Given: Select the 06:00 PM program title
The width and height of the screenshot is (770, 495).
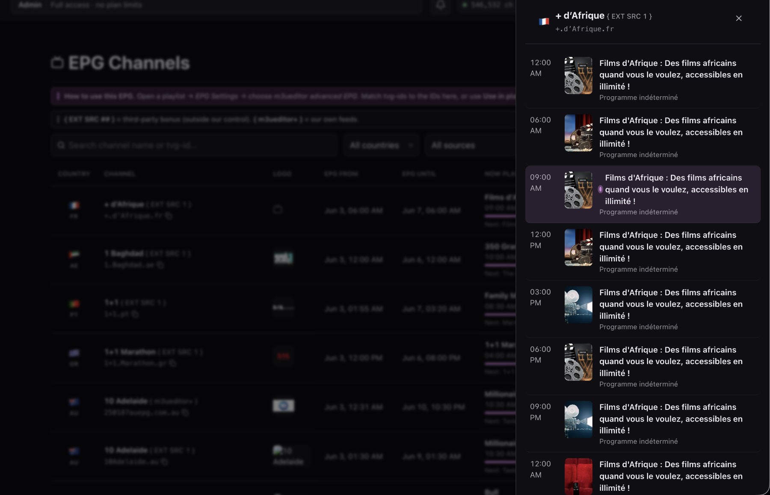Looking at the screenshot, I should coord(671,362).
